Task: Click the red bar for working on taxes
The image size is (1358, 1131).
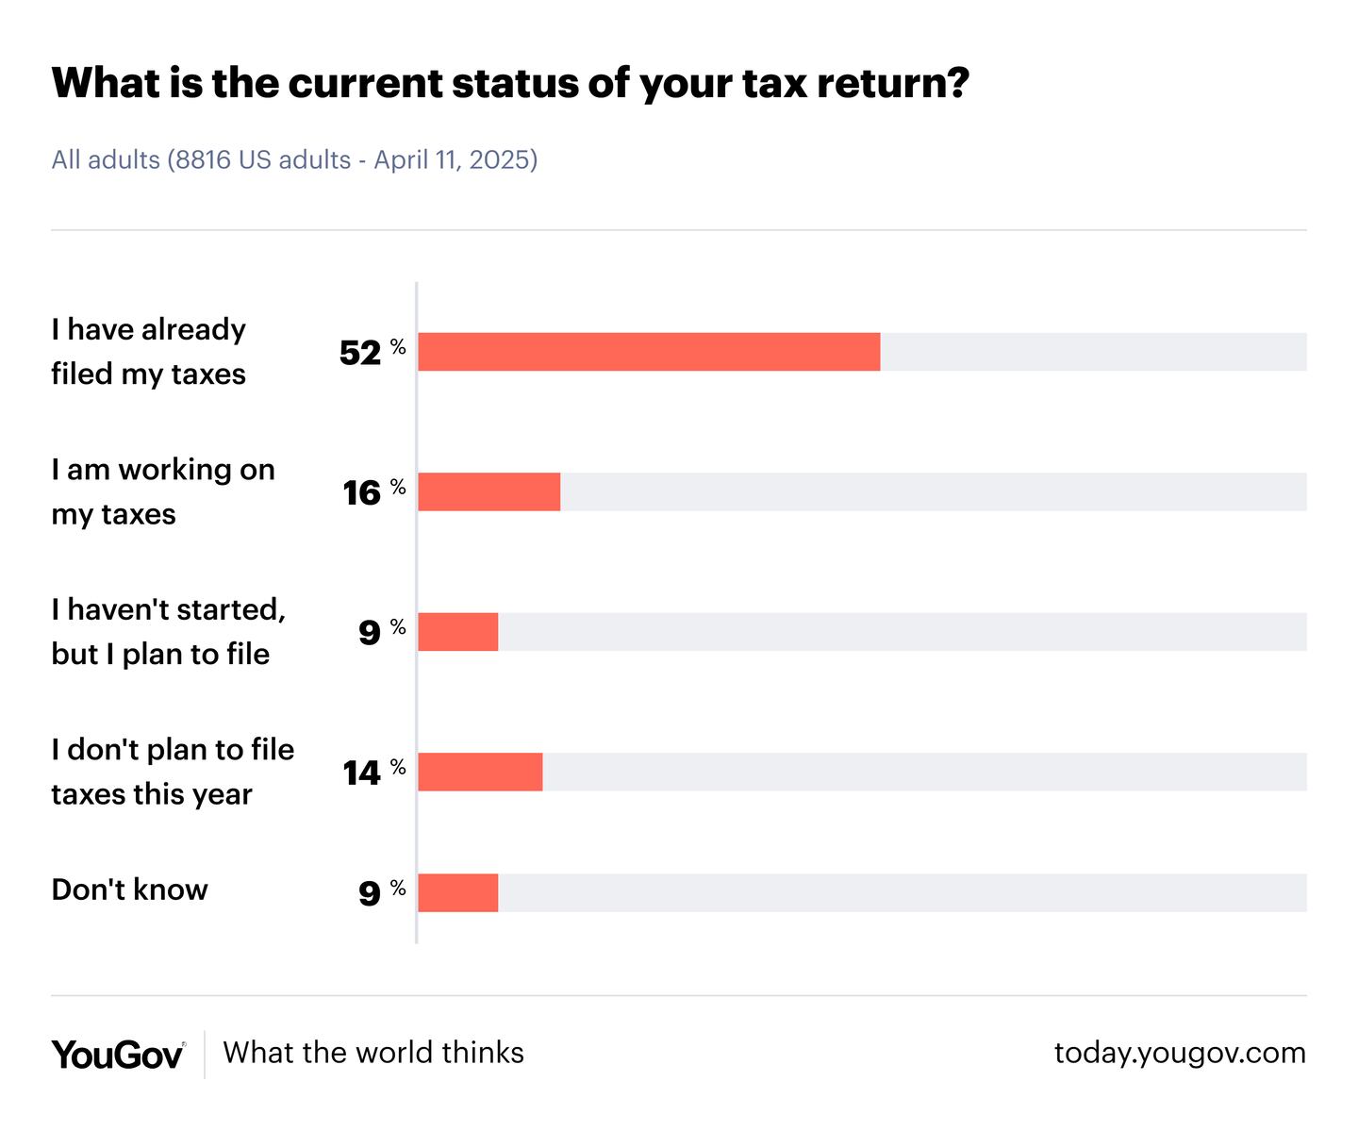Action: click(x=489, y=492)
